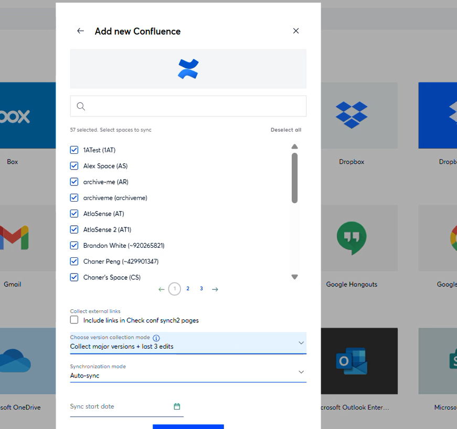Uncheck Brandon White space checkbox
This screenshot has width=457, height=429.
click(75, 245)
